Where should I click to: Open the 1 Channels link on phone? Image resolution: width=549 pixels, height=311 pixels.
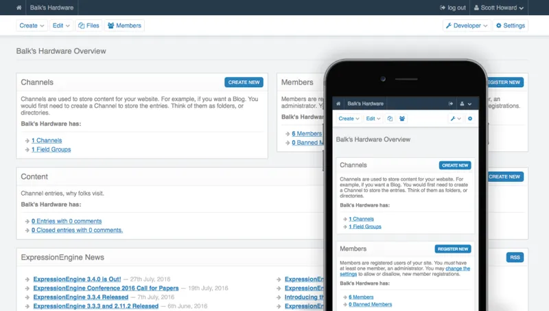pos(362,219)
